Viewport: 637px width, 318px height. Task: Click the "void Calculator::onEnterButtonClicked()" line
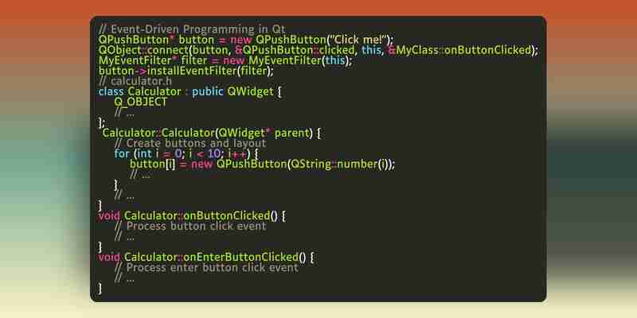(206, 257)
